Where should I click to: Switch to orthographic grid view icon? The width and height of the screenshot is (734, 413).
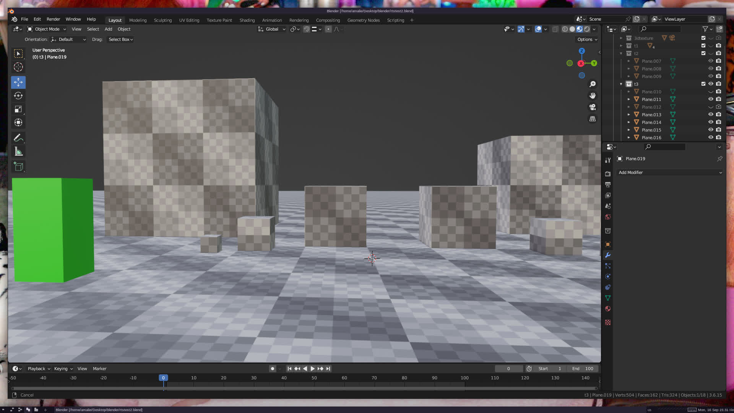tap(593, 119)
